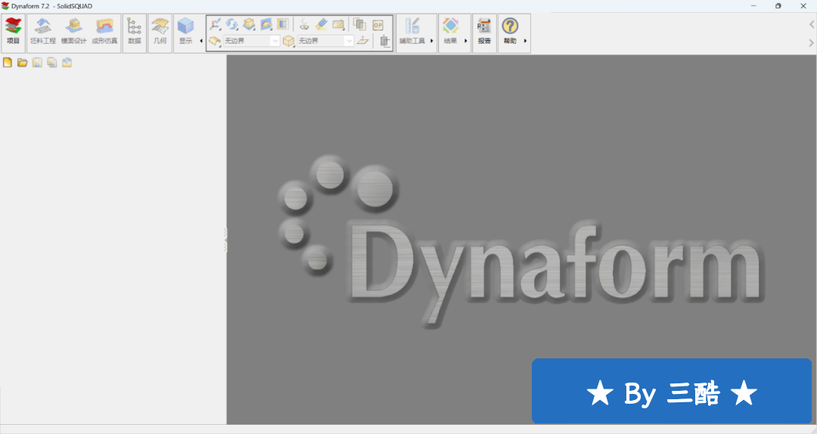Viewport: 817px width, 434px height.
Task: Click the overlapping copies layers icon
Action: (x=359, y=24)
